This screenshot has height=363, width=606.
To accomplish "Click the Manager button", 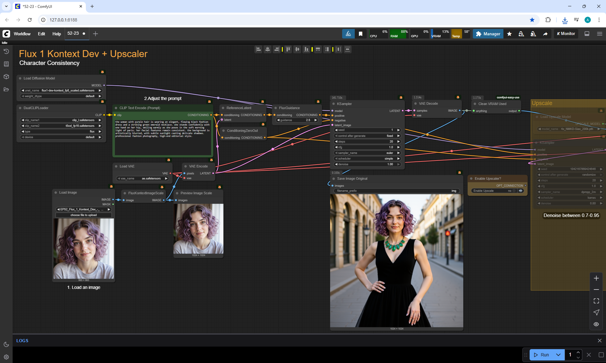I will (x=488, y=34).
